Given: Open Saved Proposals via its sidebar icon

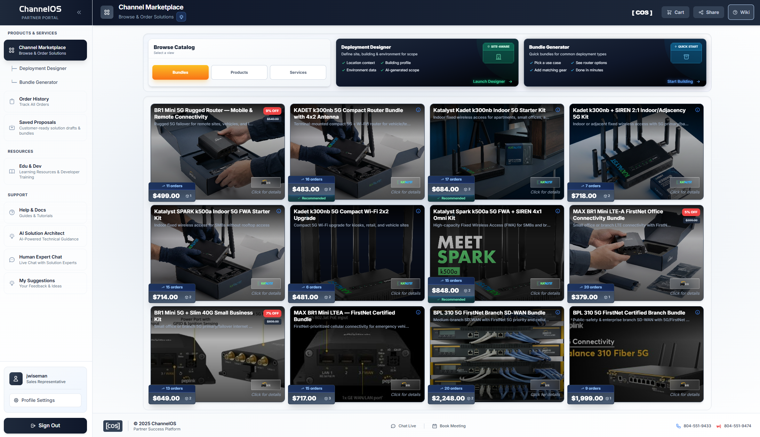Looking at the screenshot, I should pos(12,127).
